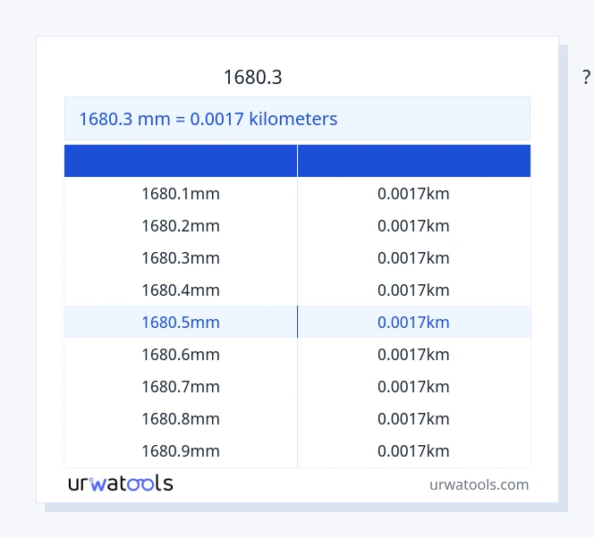The height and width of the screenshot is (538, 594).
Task: Select the 1680.9mm table cell
Action: pos(181,451)
